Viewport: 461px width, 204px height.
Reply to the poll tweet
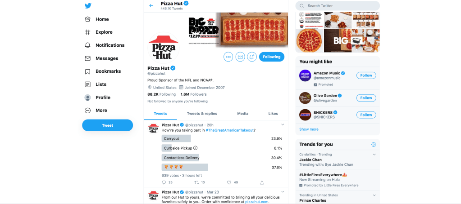tap(164, 182)
